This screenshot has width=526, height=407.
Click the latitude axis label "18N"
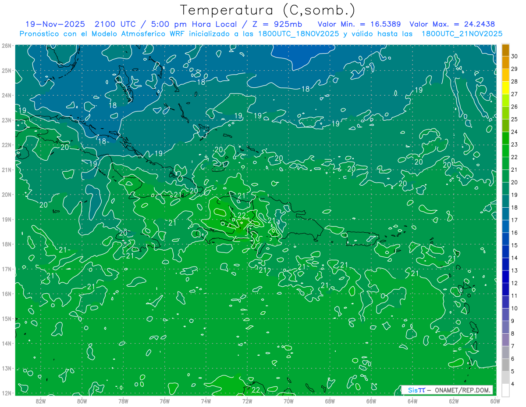tap(6, 244)
